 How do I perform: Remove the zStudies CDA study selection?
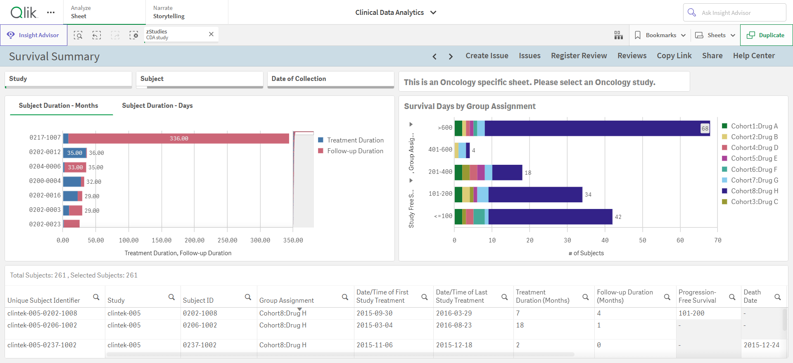tap(211, 34)
